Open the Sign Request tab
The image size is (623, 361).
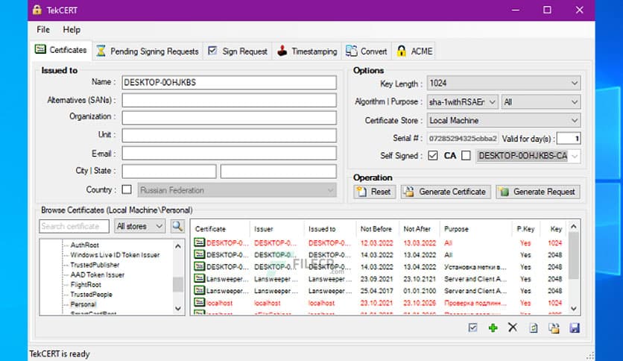tap(238, 51)
